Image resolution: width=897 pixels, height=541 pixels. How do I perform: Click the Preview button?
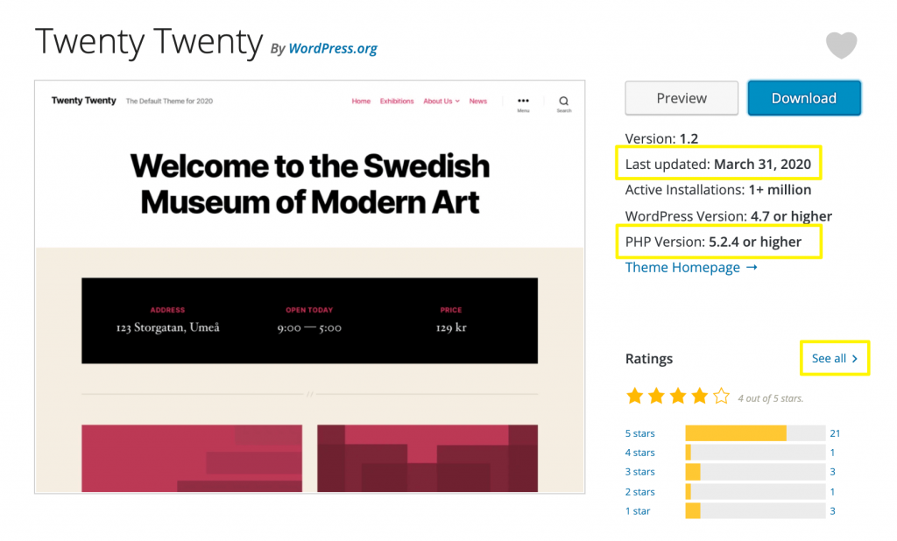682,98
